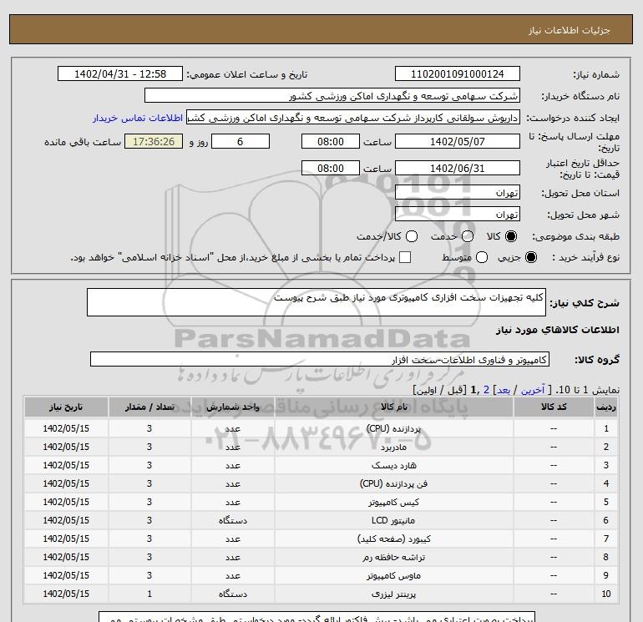Screen dimensions: 643x622
Task: Tick the اسناد خزانه اسلامی payment checkbox
Action: coord(405,257)
